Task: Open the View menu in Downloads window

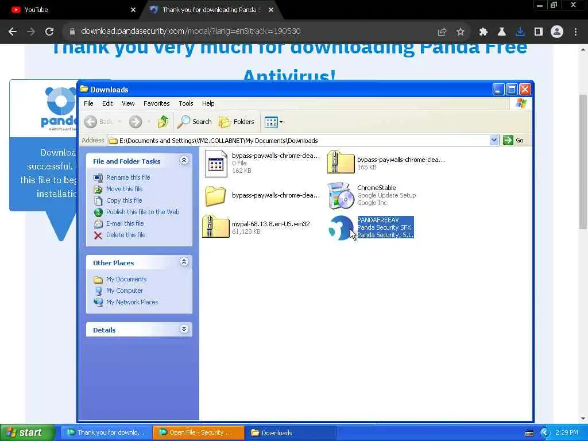Action: 128,103
